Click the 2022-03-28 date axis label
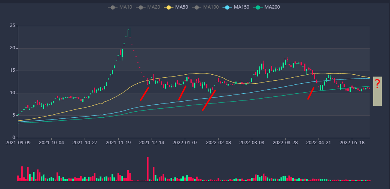 pyautogui.click(x=286, y=142)
